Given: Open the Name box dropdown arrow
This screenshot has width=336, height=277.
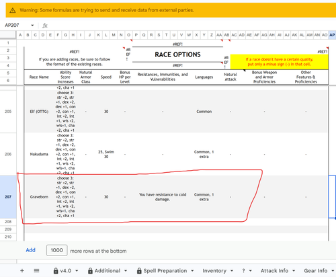Looking at the screenshot, I should pos(32,26).
